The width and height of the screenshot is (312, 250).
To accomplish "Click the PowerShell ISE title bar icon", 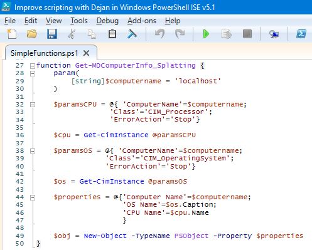I will (x=6, y=7).
